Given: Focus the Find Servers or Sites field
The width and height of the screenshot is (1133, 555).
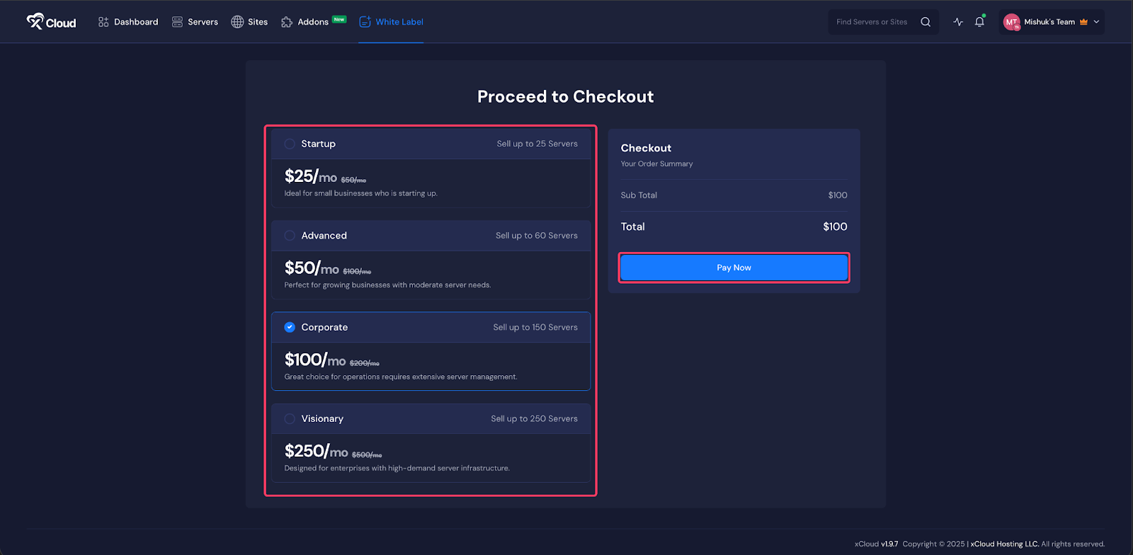Looking at the screenshot, I should (872, 22).
